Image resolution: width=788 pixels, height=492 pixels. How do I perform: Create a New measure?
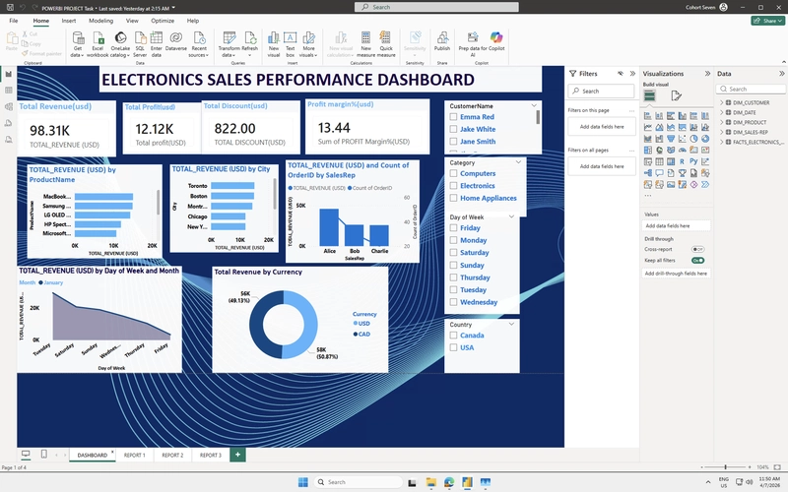365,43
